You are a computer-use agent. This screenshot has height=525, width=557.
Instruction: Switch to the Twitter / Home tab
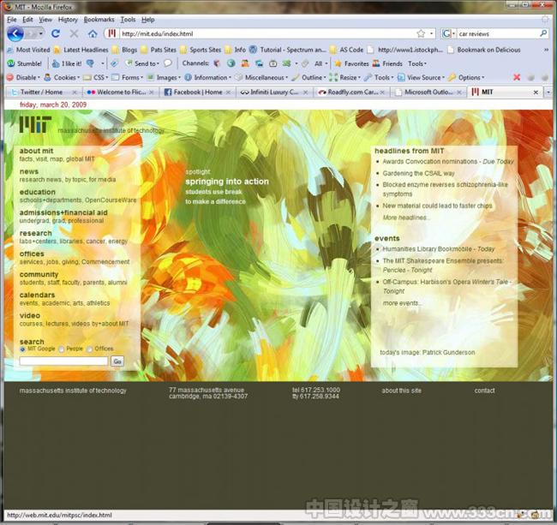[x=44, y=92]
